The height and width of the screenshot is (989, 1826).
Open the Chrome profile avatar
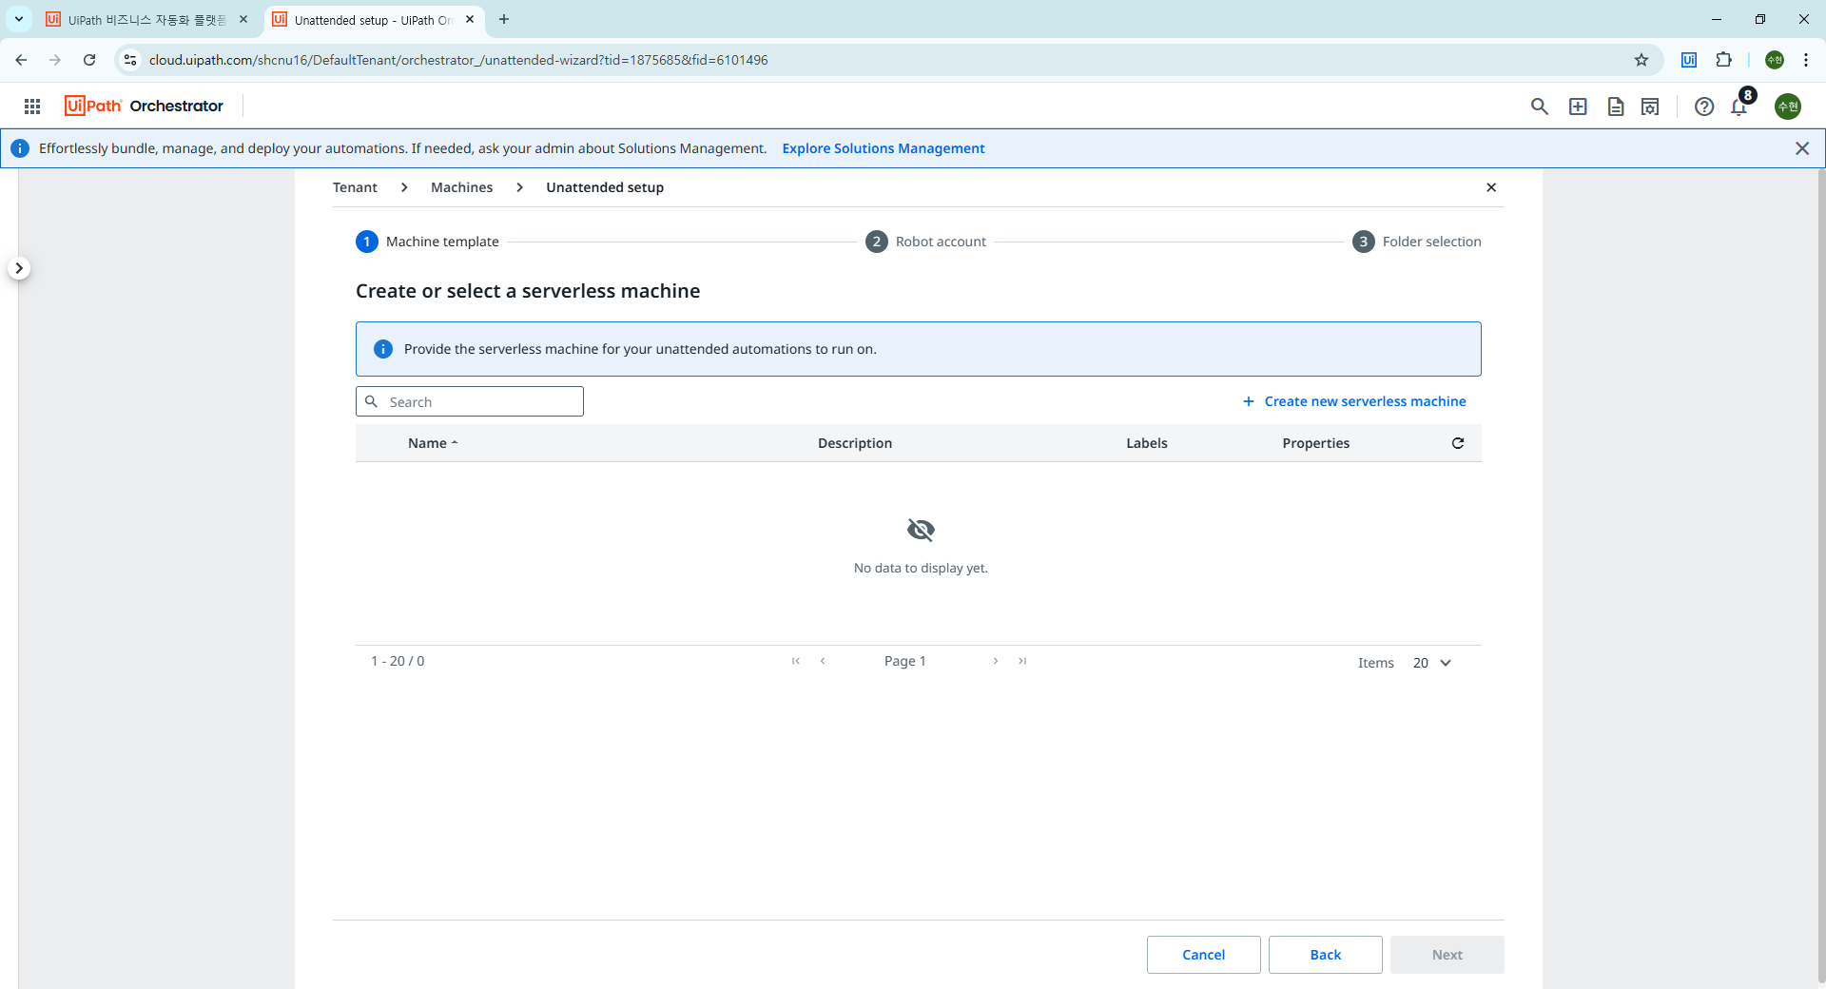(1775, 60)
